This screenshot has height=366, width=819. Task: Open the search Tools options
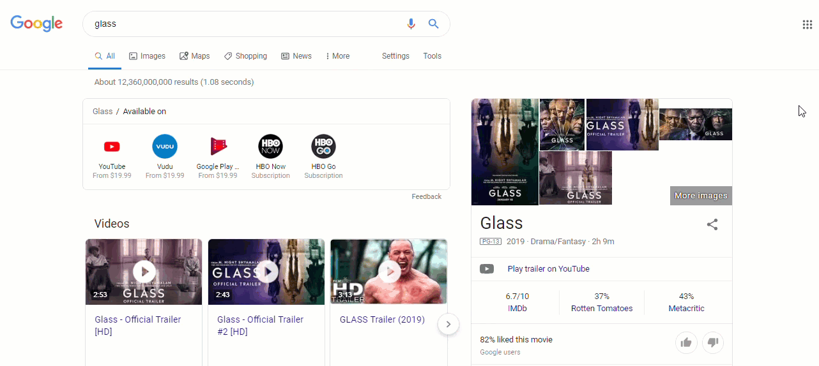[432, 56]
